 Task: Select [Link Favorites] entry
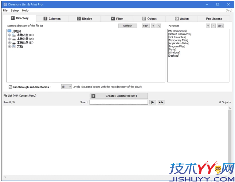177,37
